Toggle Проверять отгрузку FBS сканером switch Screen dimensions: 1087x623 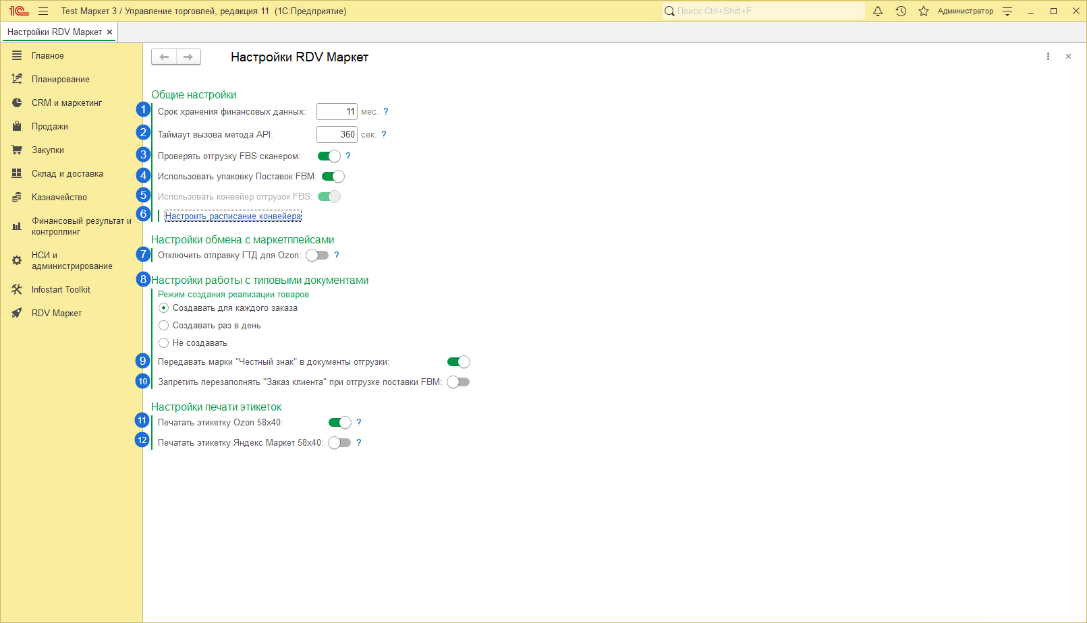(x=329, y=156)
